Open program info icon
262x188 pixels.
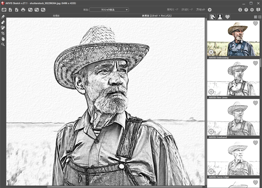(240, 10)
